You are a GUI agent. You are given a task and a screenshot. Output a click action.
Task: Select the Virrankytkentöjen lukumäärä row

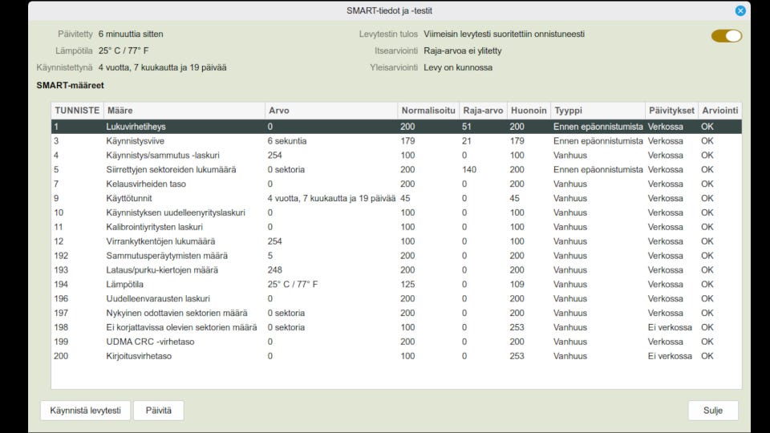396,241
